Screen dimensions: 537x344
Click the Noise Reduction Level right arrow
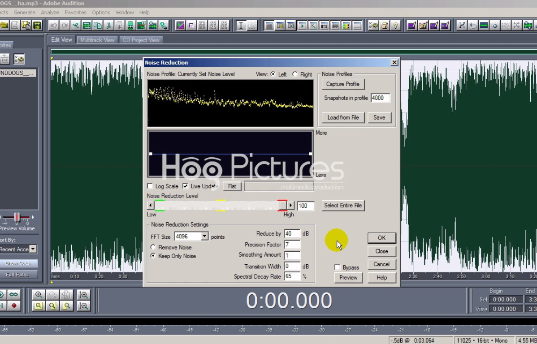(290, 206)
